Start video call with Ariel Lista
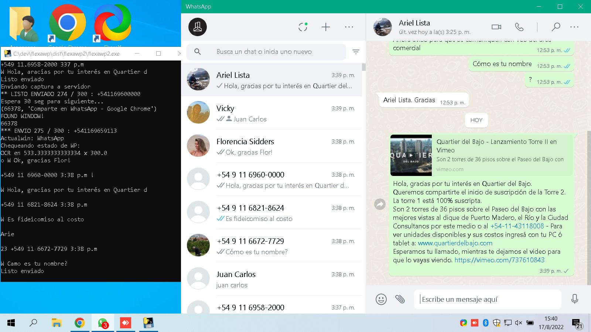 tap(496, 27)
